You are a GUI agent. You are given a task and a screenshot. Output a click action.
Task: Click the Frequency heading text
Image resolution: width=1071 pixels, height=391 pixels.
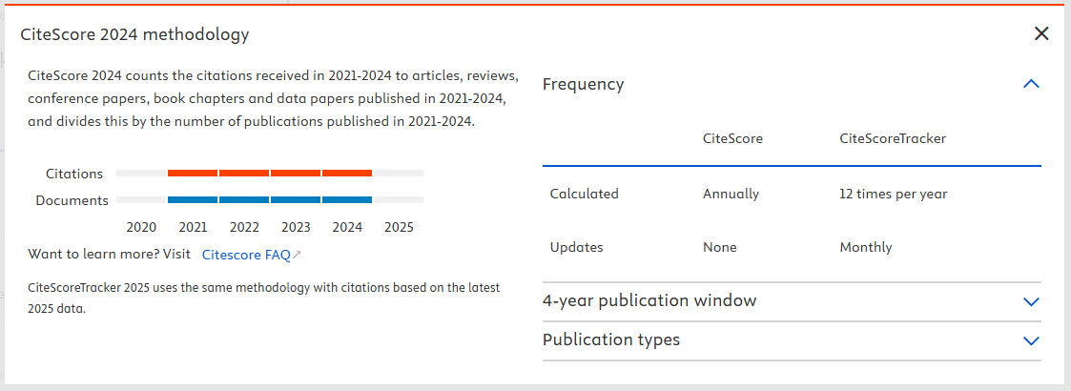point(583,84)
